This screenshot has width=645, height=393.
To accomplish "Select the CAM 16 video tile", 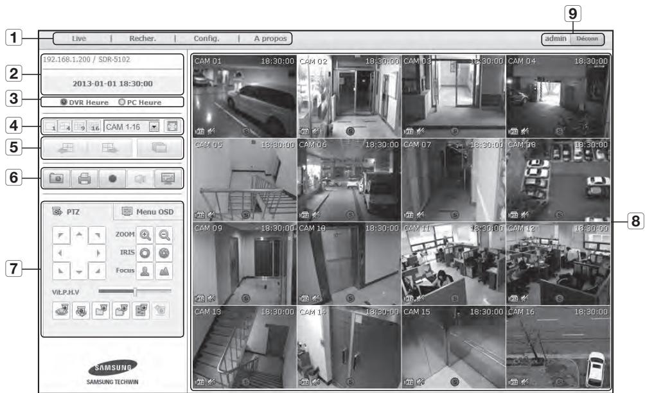I will [x=558, y=347].
